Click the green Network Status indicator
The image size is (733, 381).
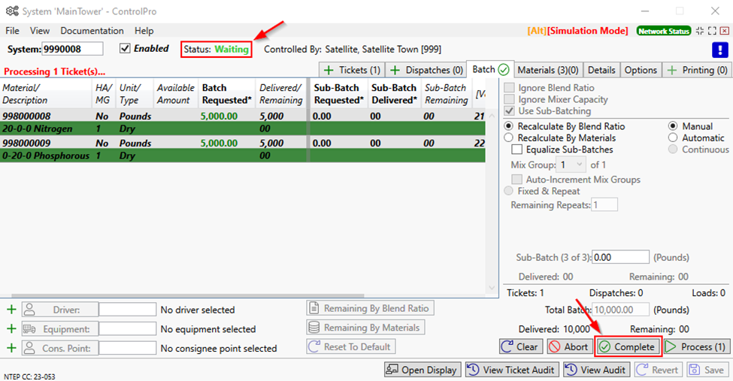click(x=663, y=31)
